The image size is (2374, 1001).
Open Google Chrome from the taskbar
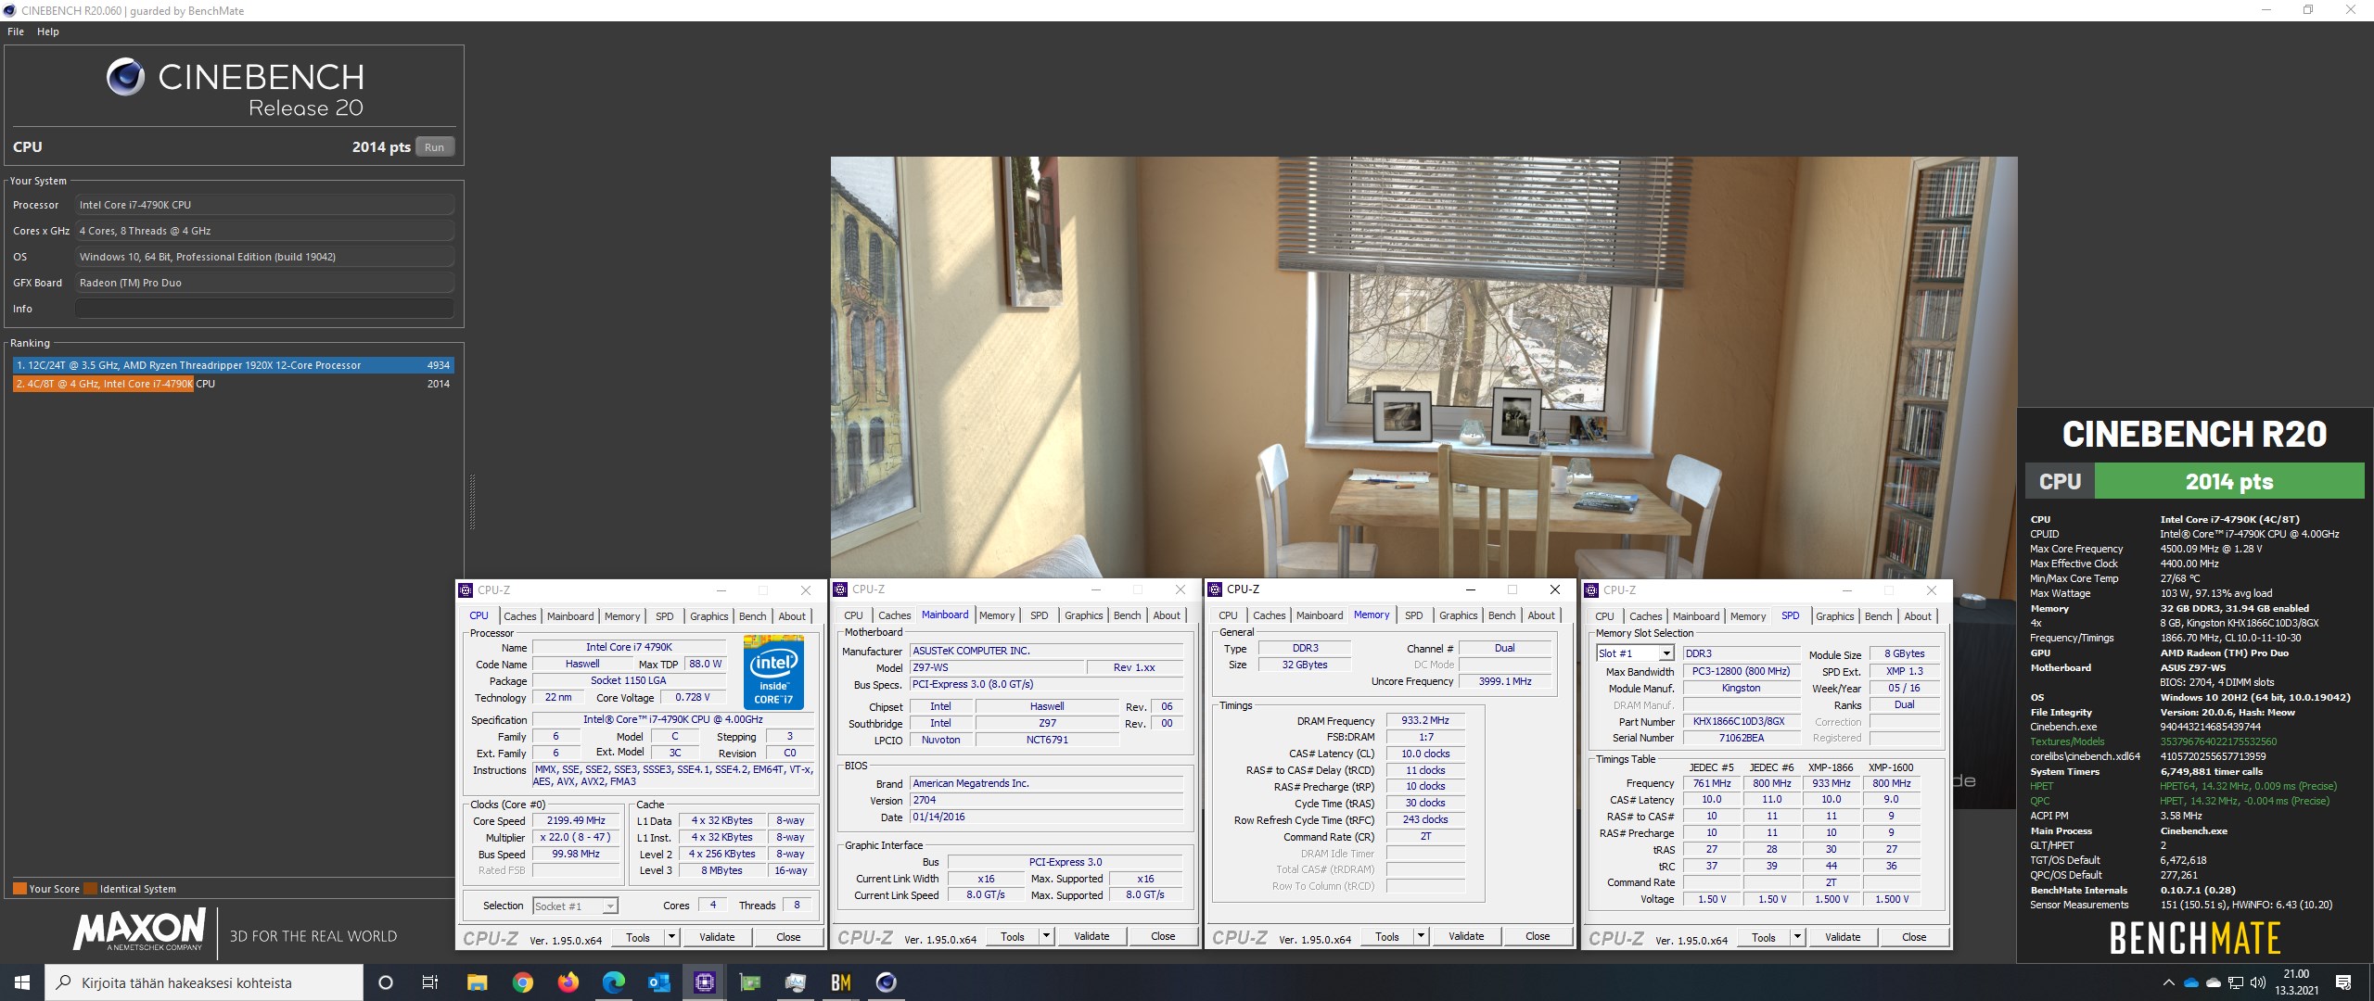click(523, 982)
